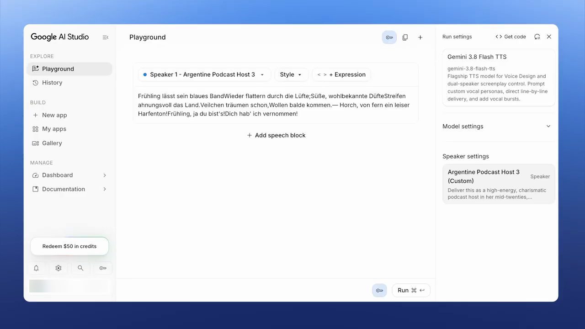Click the API key icon in Playground header

pos(389,37)
